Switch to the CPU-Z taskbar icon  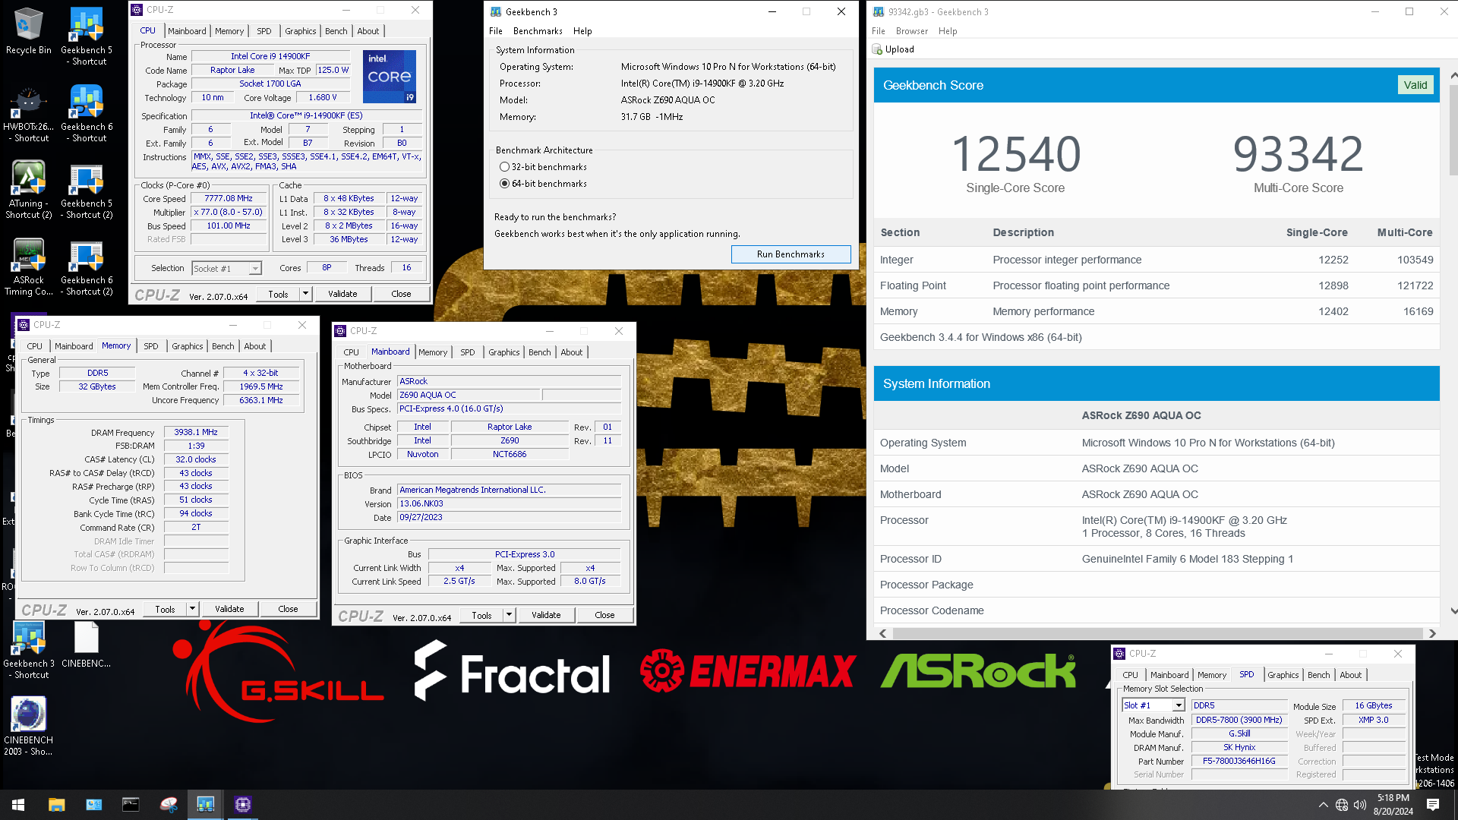(x=243, y=804)
